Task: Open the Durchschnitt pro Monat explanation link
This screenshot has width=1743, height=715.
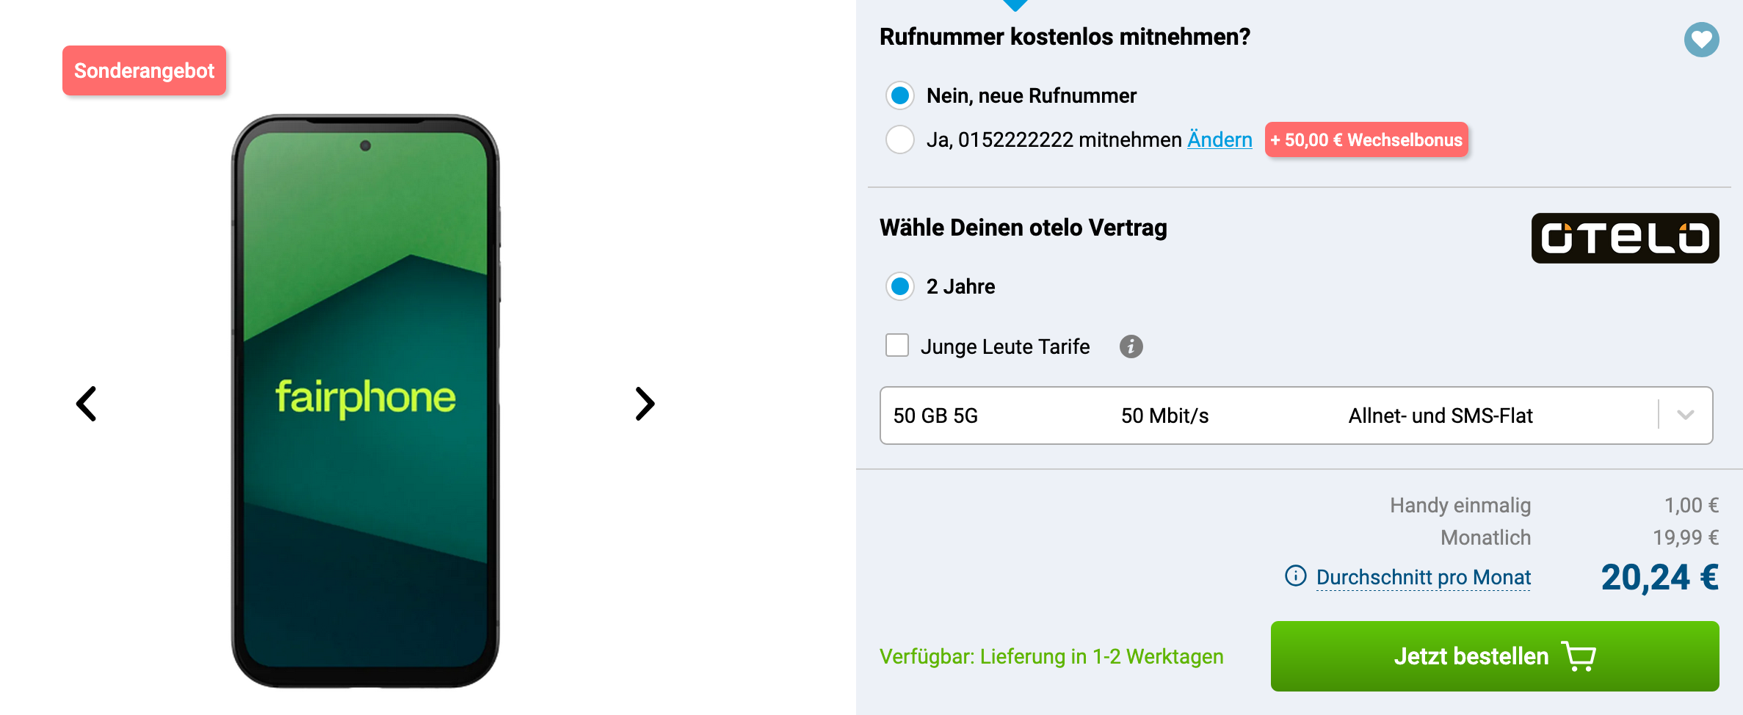Action: pyautogui.click(x=1423, y=578)
